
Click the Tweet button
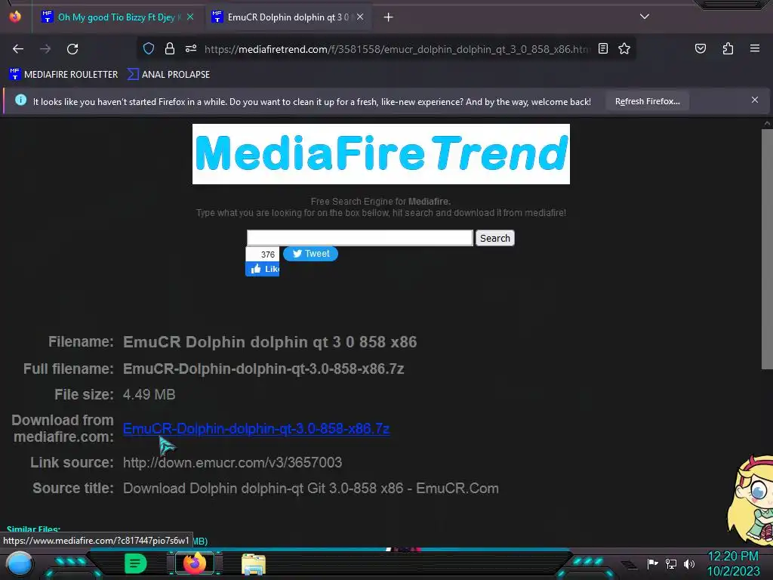pos(310,254)
